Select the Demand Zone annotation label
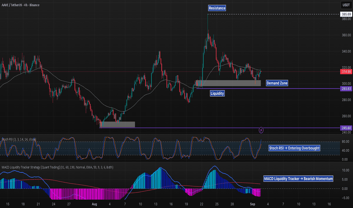Image resolution: width=353 pixels, height=208 pixels. [277, 83]
